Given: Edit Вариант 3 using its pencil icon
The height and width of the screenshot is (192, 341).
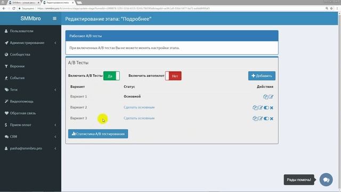Looking at the screenshot, I should [x=261, y=118].
